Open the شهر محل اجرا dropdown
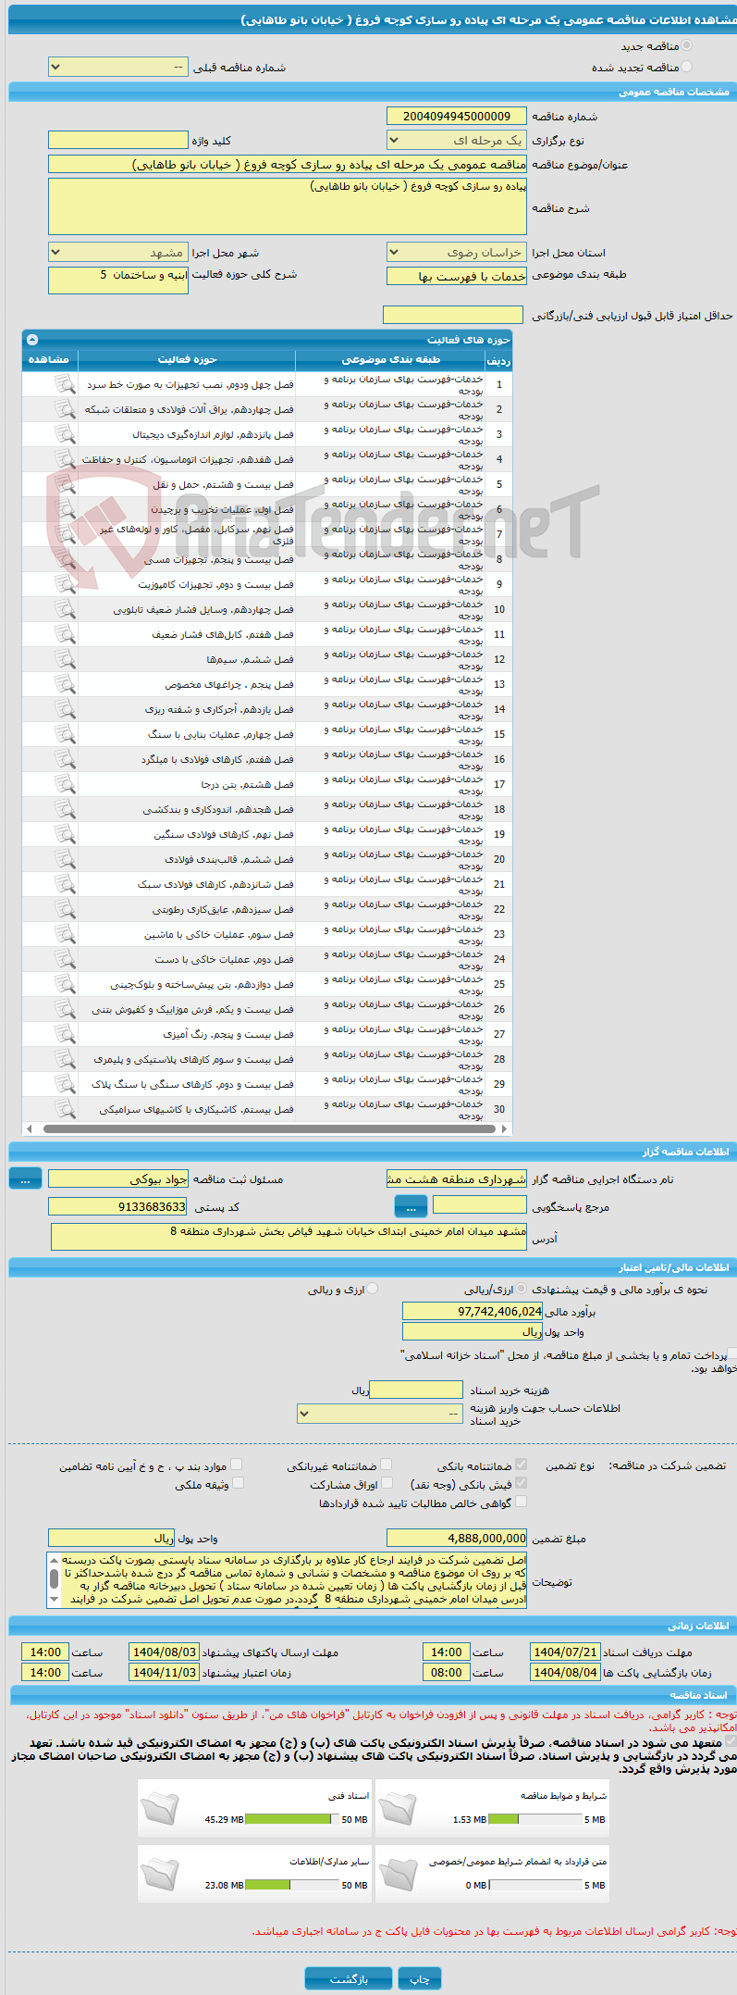 pos(118,253)
